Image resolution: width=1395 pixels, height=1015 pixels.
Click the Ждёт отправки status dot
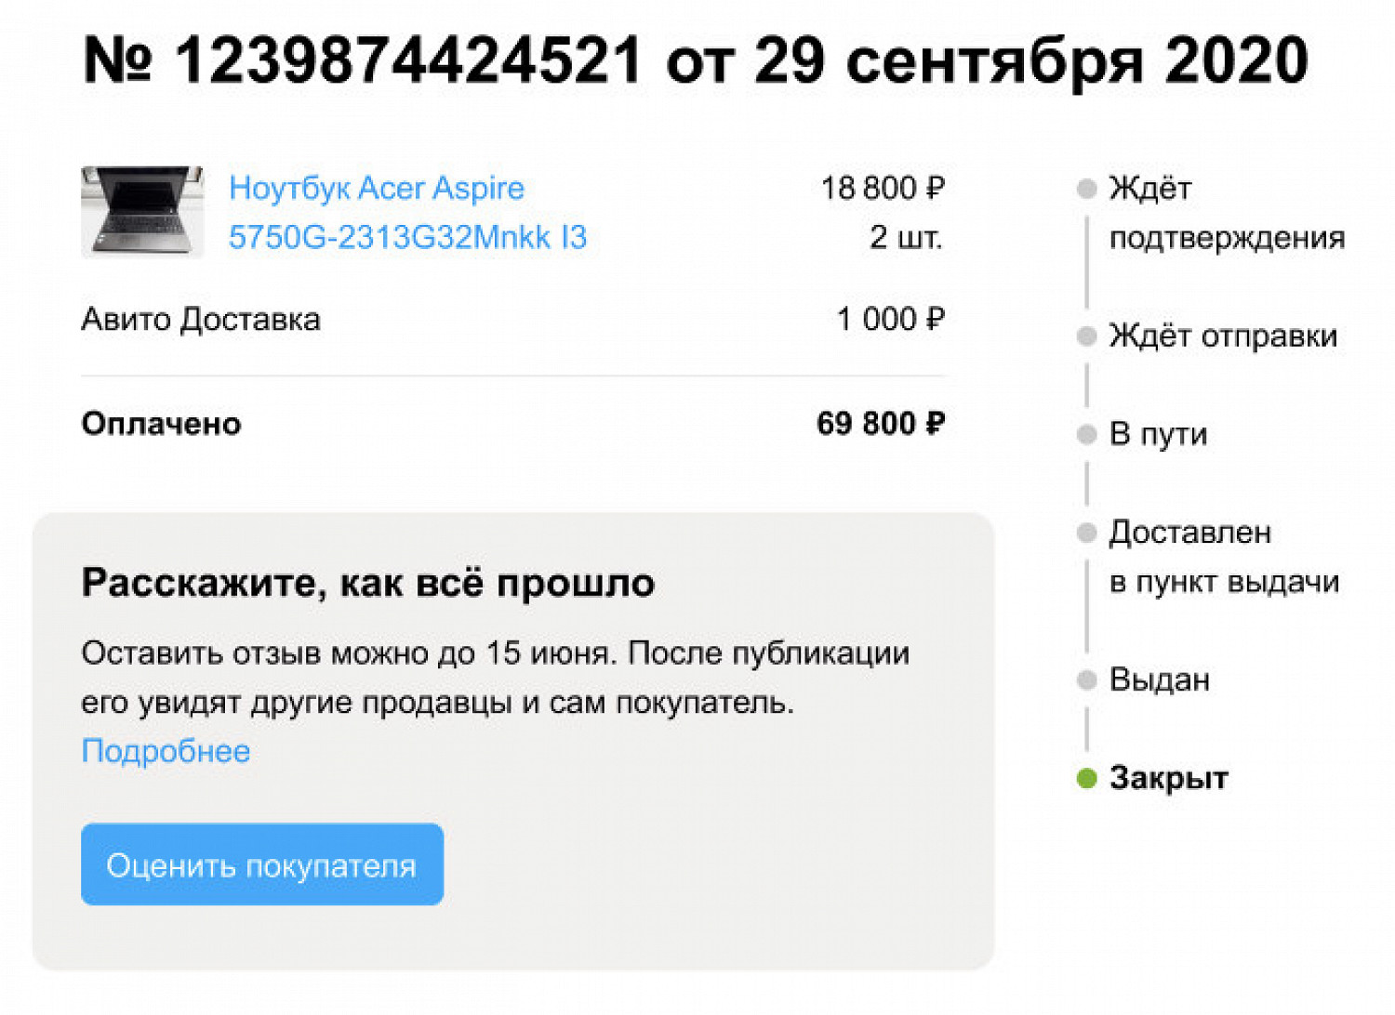pos(1086,336)
